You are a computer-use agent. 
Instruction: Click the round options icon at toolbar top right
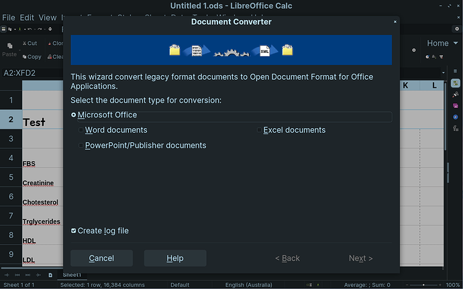point(457,29)
